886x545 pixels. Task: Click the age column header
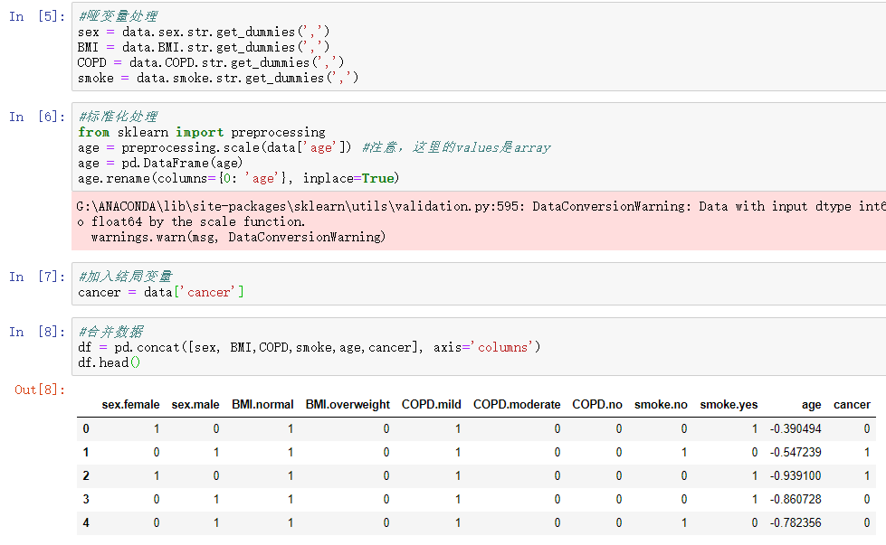point(811,405)
